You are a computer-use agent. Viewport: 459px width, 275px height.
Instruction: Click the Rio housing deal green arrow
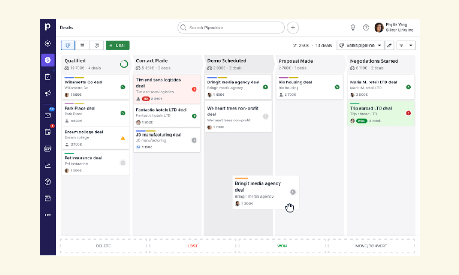pyautogui.click(x=337, y=87)
